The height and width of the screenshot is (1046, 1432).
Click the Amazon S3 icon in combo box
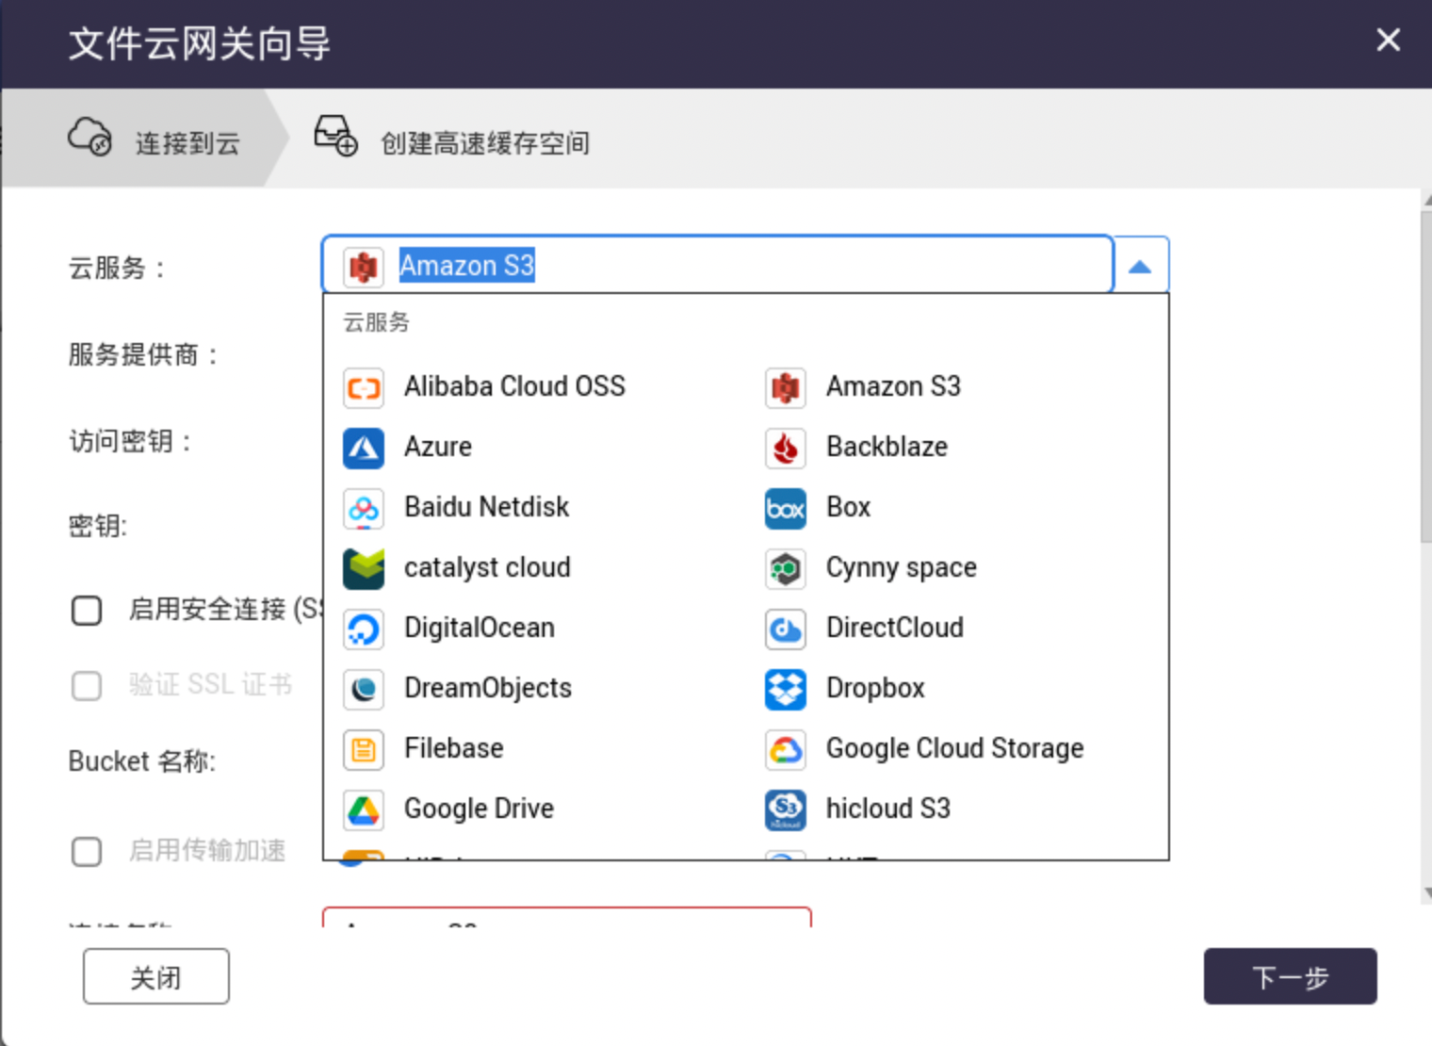pyautogui.click(x=364, y=267)
